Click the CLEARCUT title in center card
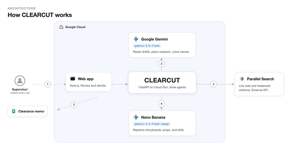This screenshot has height=150, width=290. point(162,80)
